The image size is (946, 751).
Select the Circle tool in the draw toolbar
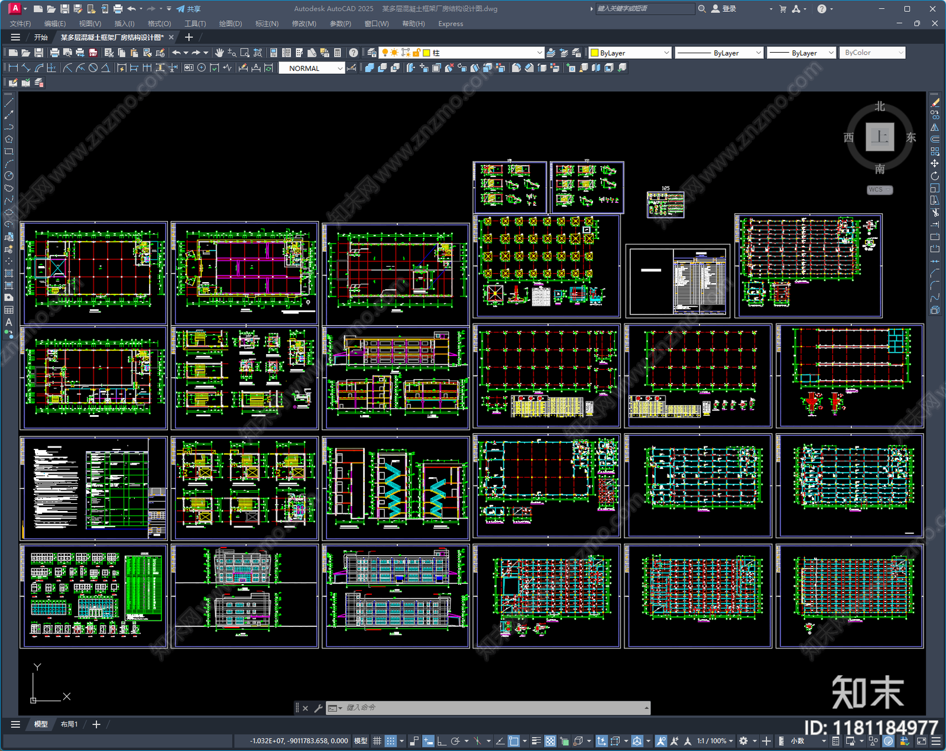9,176
